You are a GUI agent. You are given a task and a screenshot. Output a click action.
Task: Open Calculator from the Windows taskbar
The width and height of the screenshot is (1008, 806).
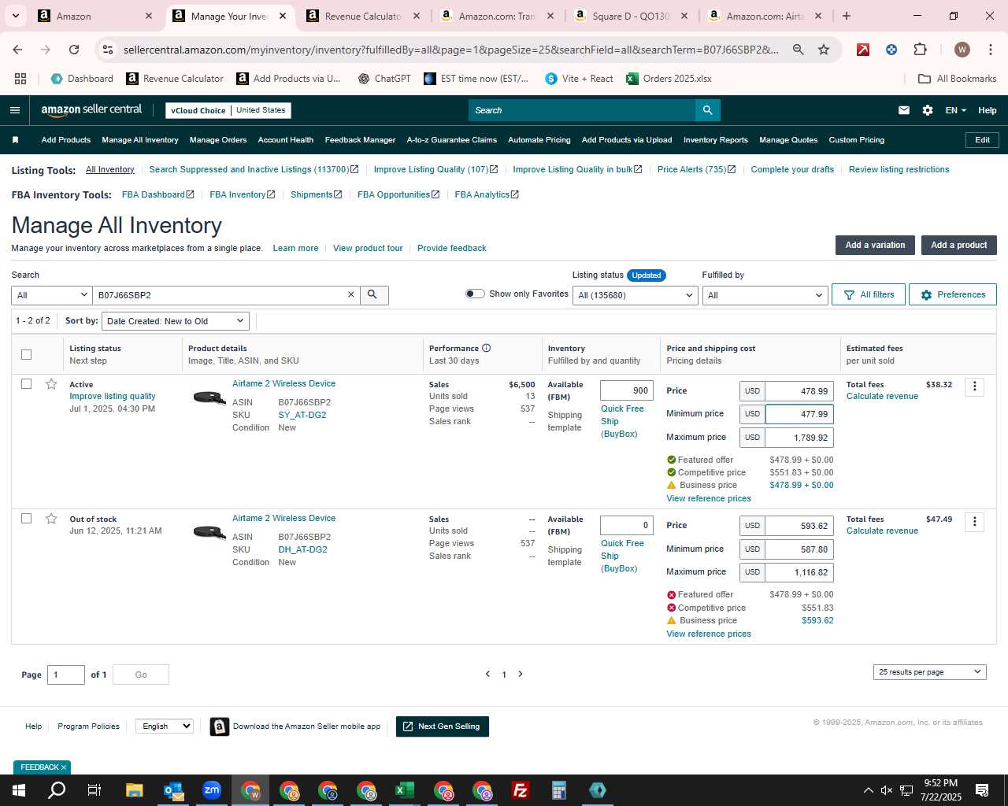(x=558, y=790)
